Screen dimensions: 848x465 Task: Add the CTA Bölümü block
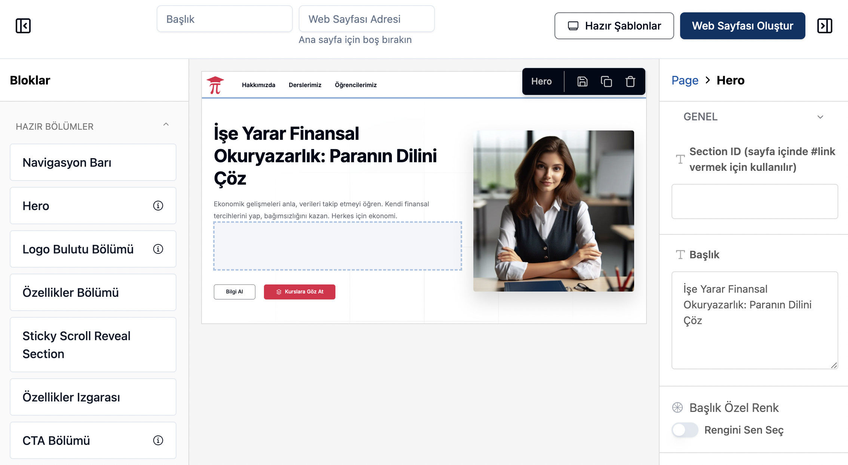click(93, 440)
